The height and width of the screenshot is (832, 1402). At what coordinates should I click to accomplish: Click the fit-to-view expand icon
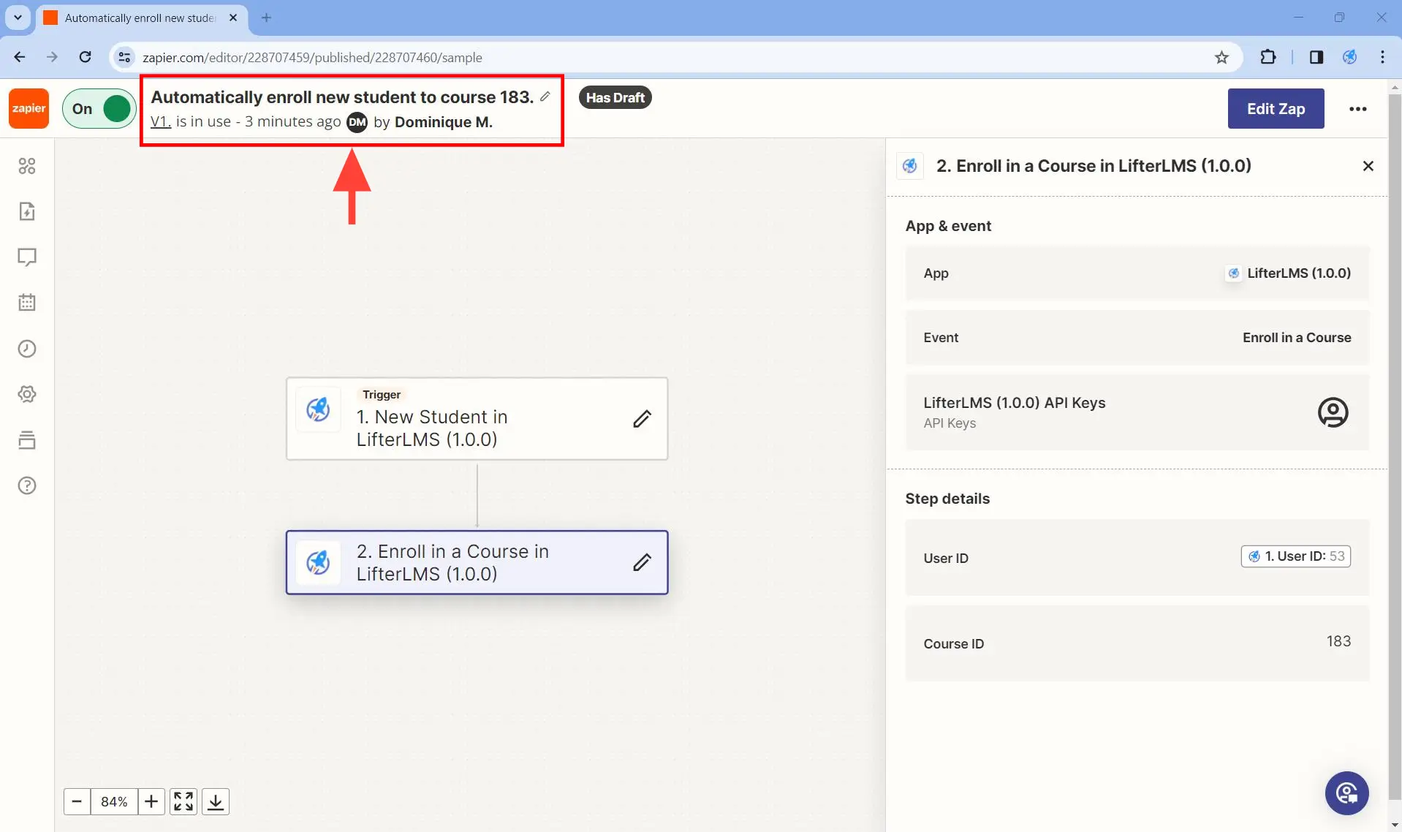183,801
